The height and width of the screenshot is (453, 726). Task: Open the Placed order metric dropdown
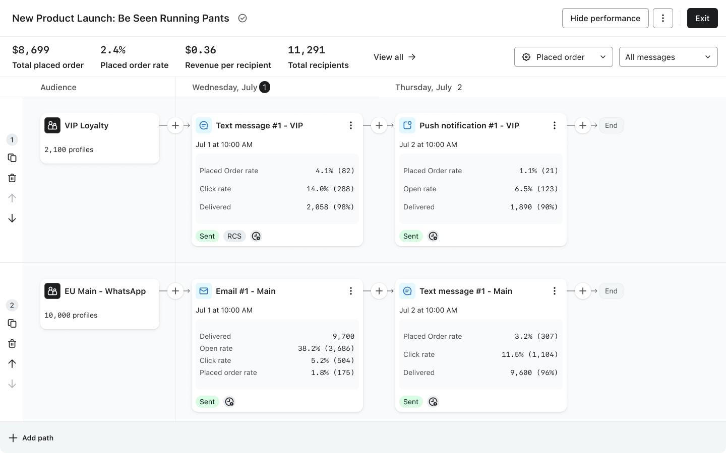564,57
